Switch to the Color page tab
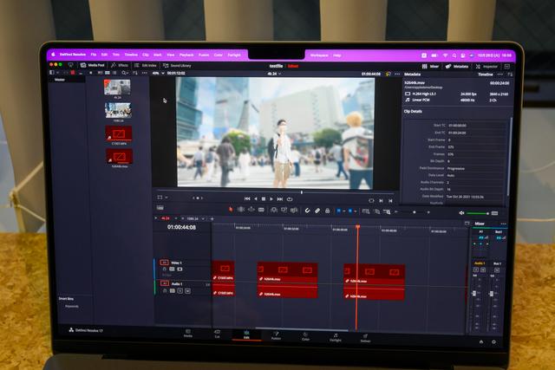 305,336
